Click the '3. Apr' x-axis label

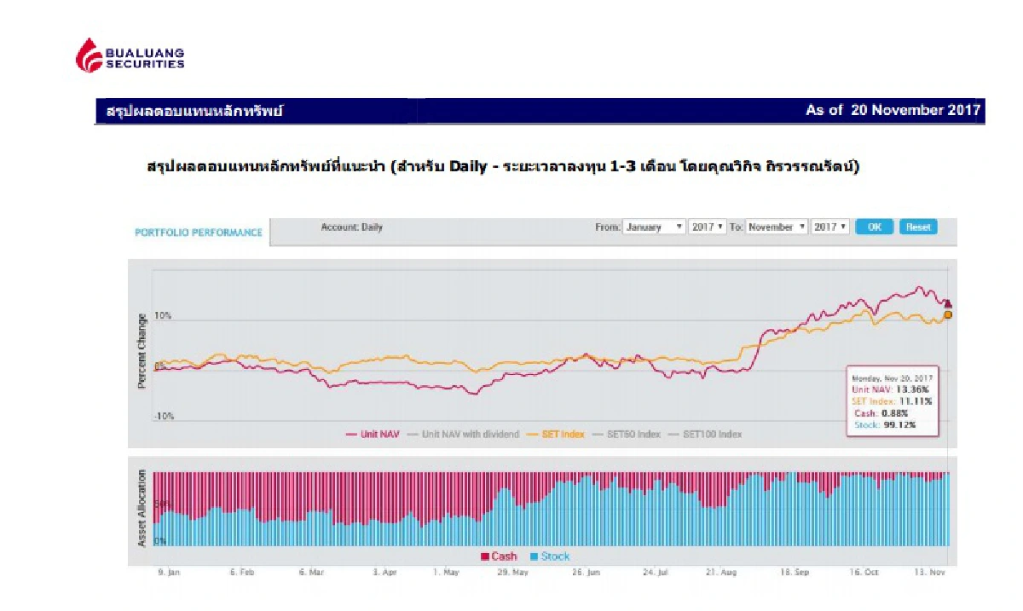(385, 574)
